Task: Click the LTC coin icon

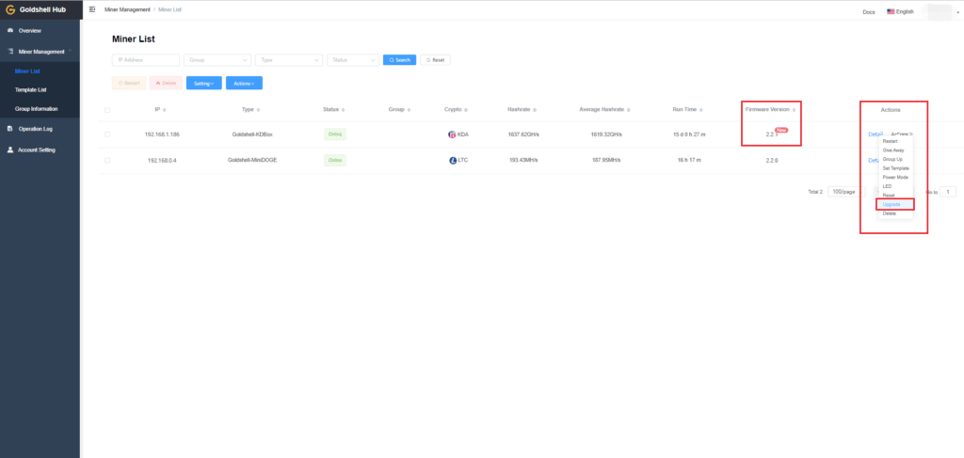Action: coord(453,160)
